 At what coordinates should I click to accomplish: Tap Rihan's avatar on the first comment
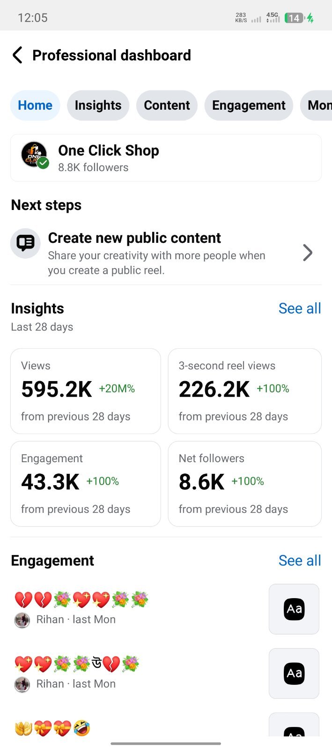(22, 620)
